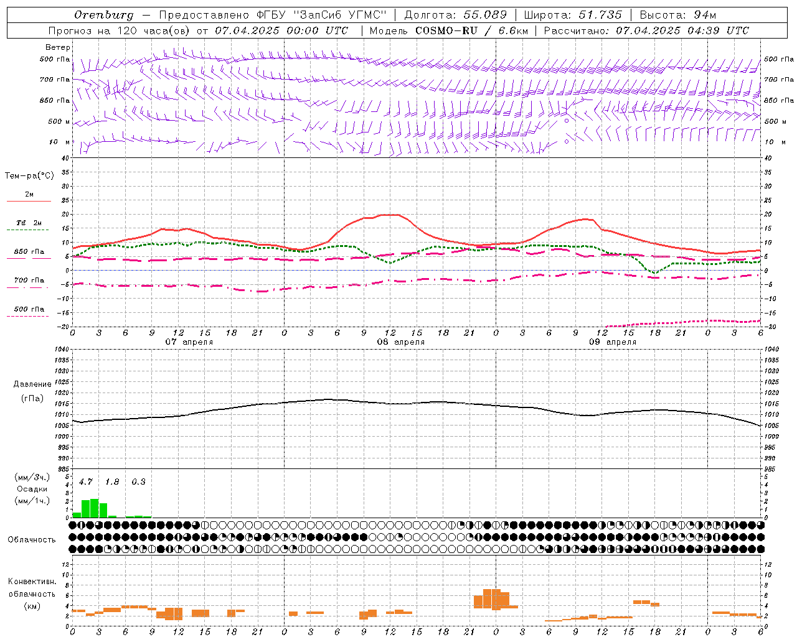Click the 'Облачность' cloud cover label
Screen dimensions: 797x637
tap(32, 540)
